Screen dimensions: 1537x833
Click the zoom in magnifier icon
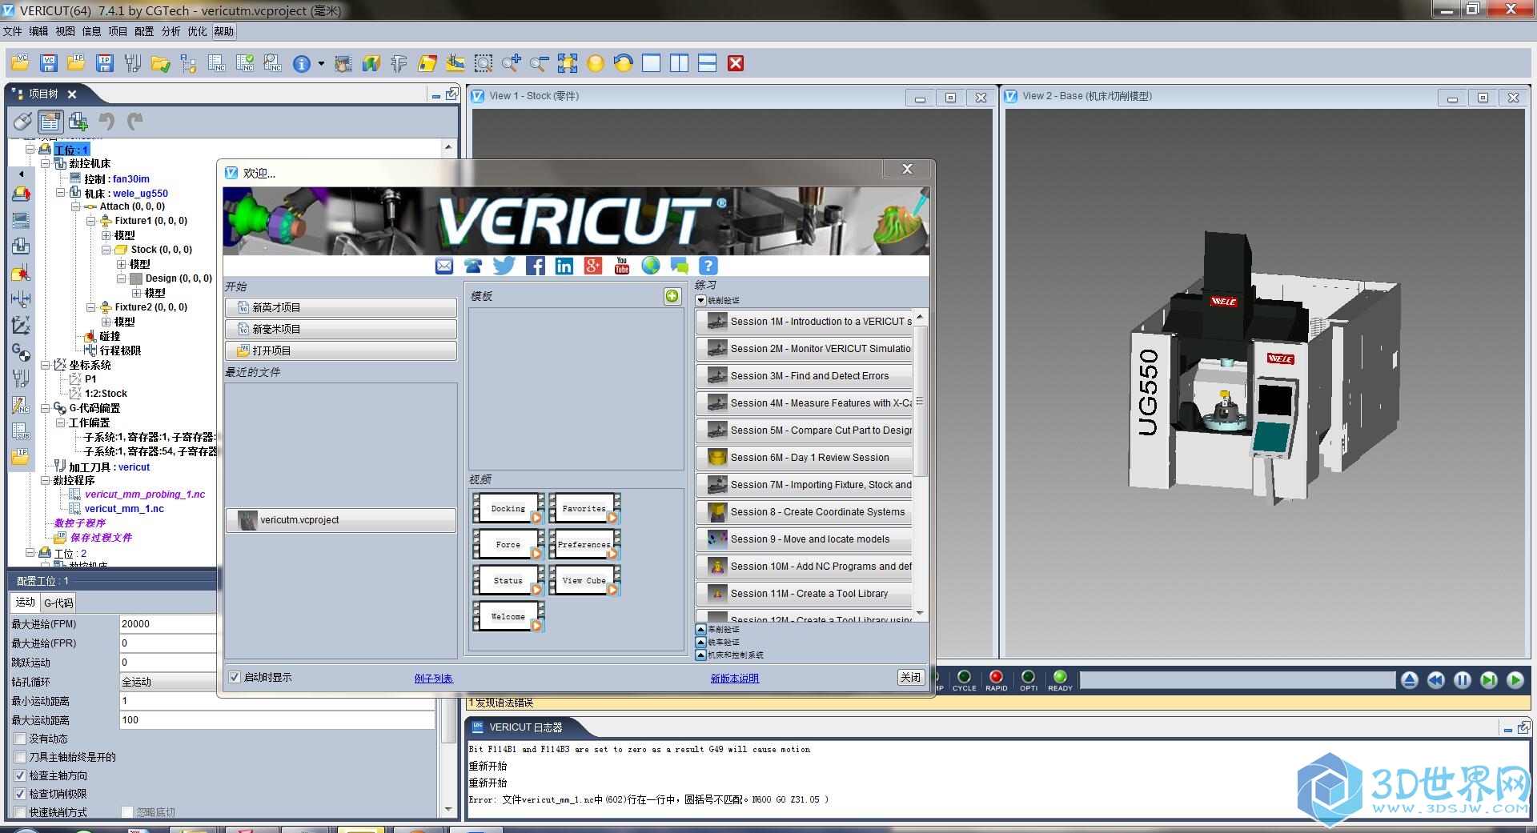click(512, 63)
